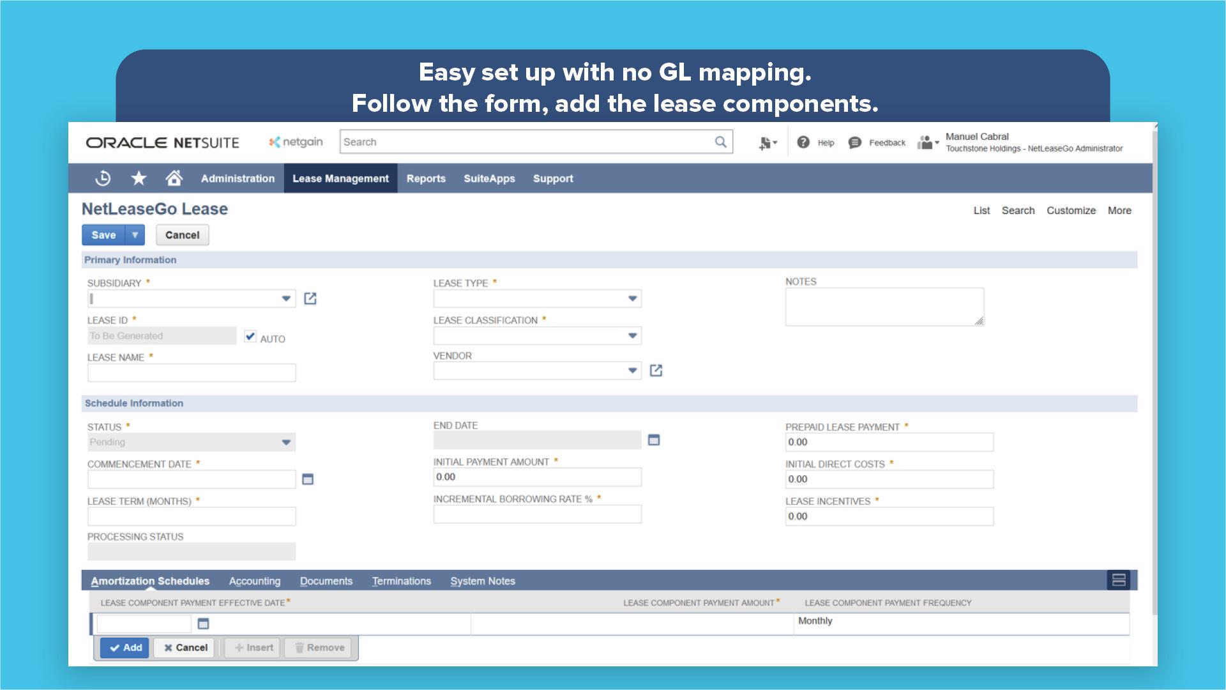Open the calendar picker for Commencement Date
This screenshot has width=1226, height=690.
point(308,479)
